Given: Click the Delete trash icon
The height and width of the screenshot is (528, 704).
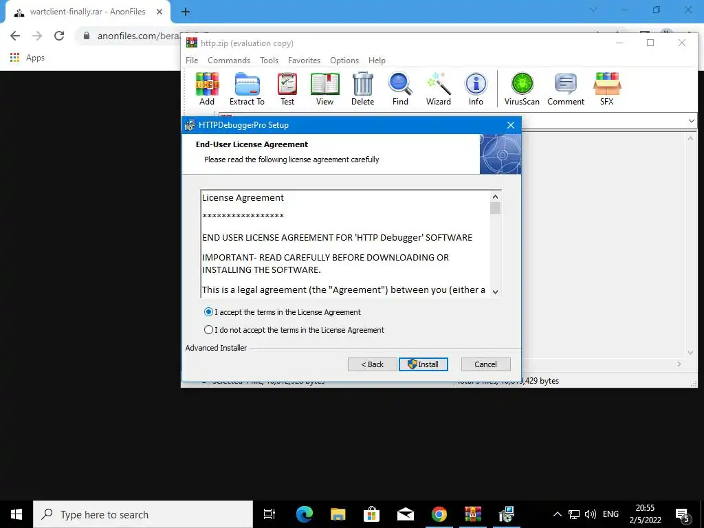Looking at the screenshot, I should tap(363, 89).
